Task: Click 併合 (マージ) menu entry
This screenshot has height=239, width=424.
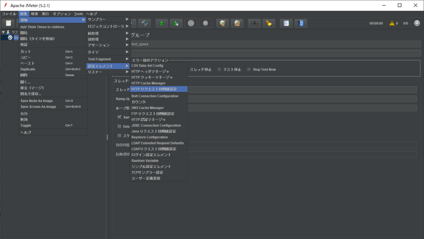Action: 53,88
